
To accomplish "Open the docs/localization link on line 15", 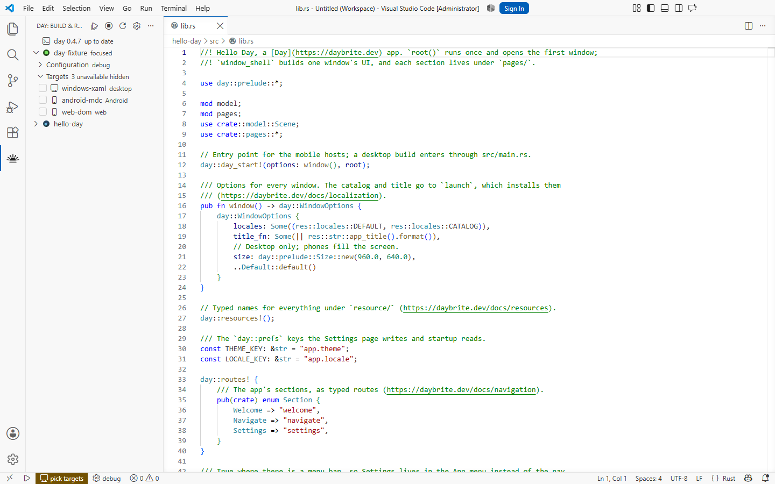I will coord(300,195).
